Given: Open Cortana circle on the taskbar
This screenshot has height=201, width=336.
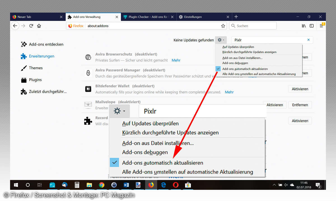Looking at the screenshot, I should (x=28, y=185).
